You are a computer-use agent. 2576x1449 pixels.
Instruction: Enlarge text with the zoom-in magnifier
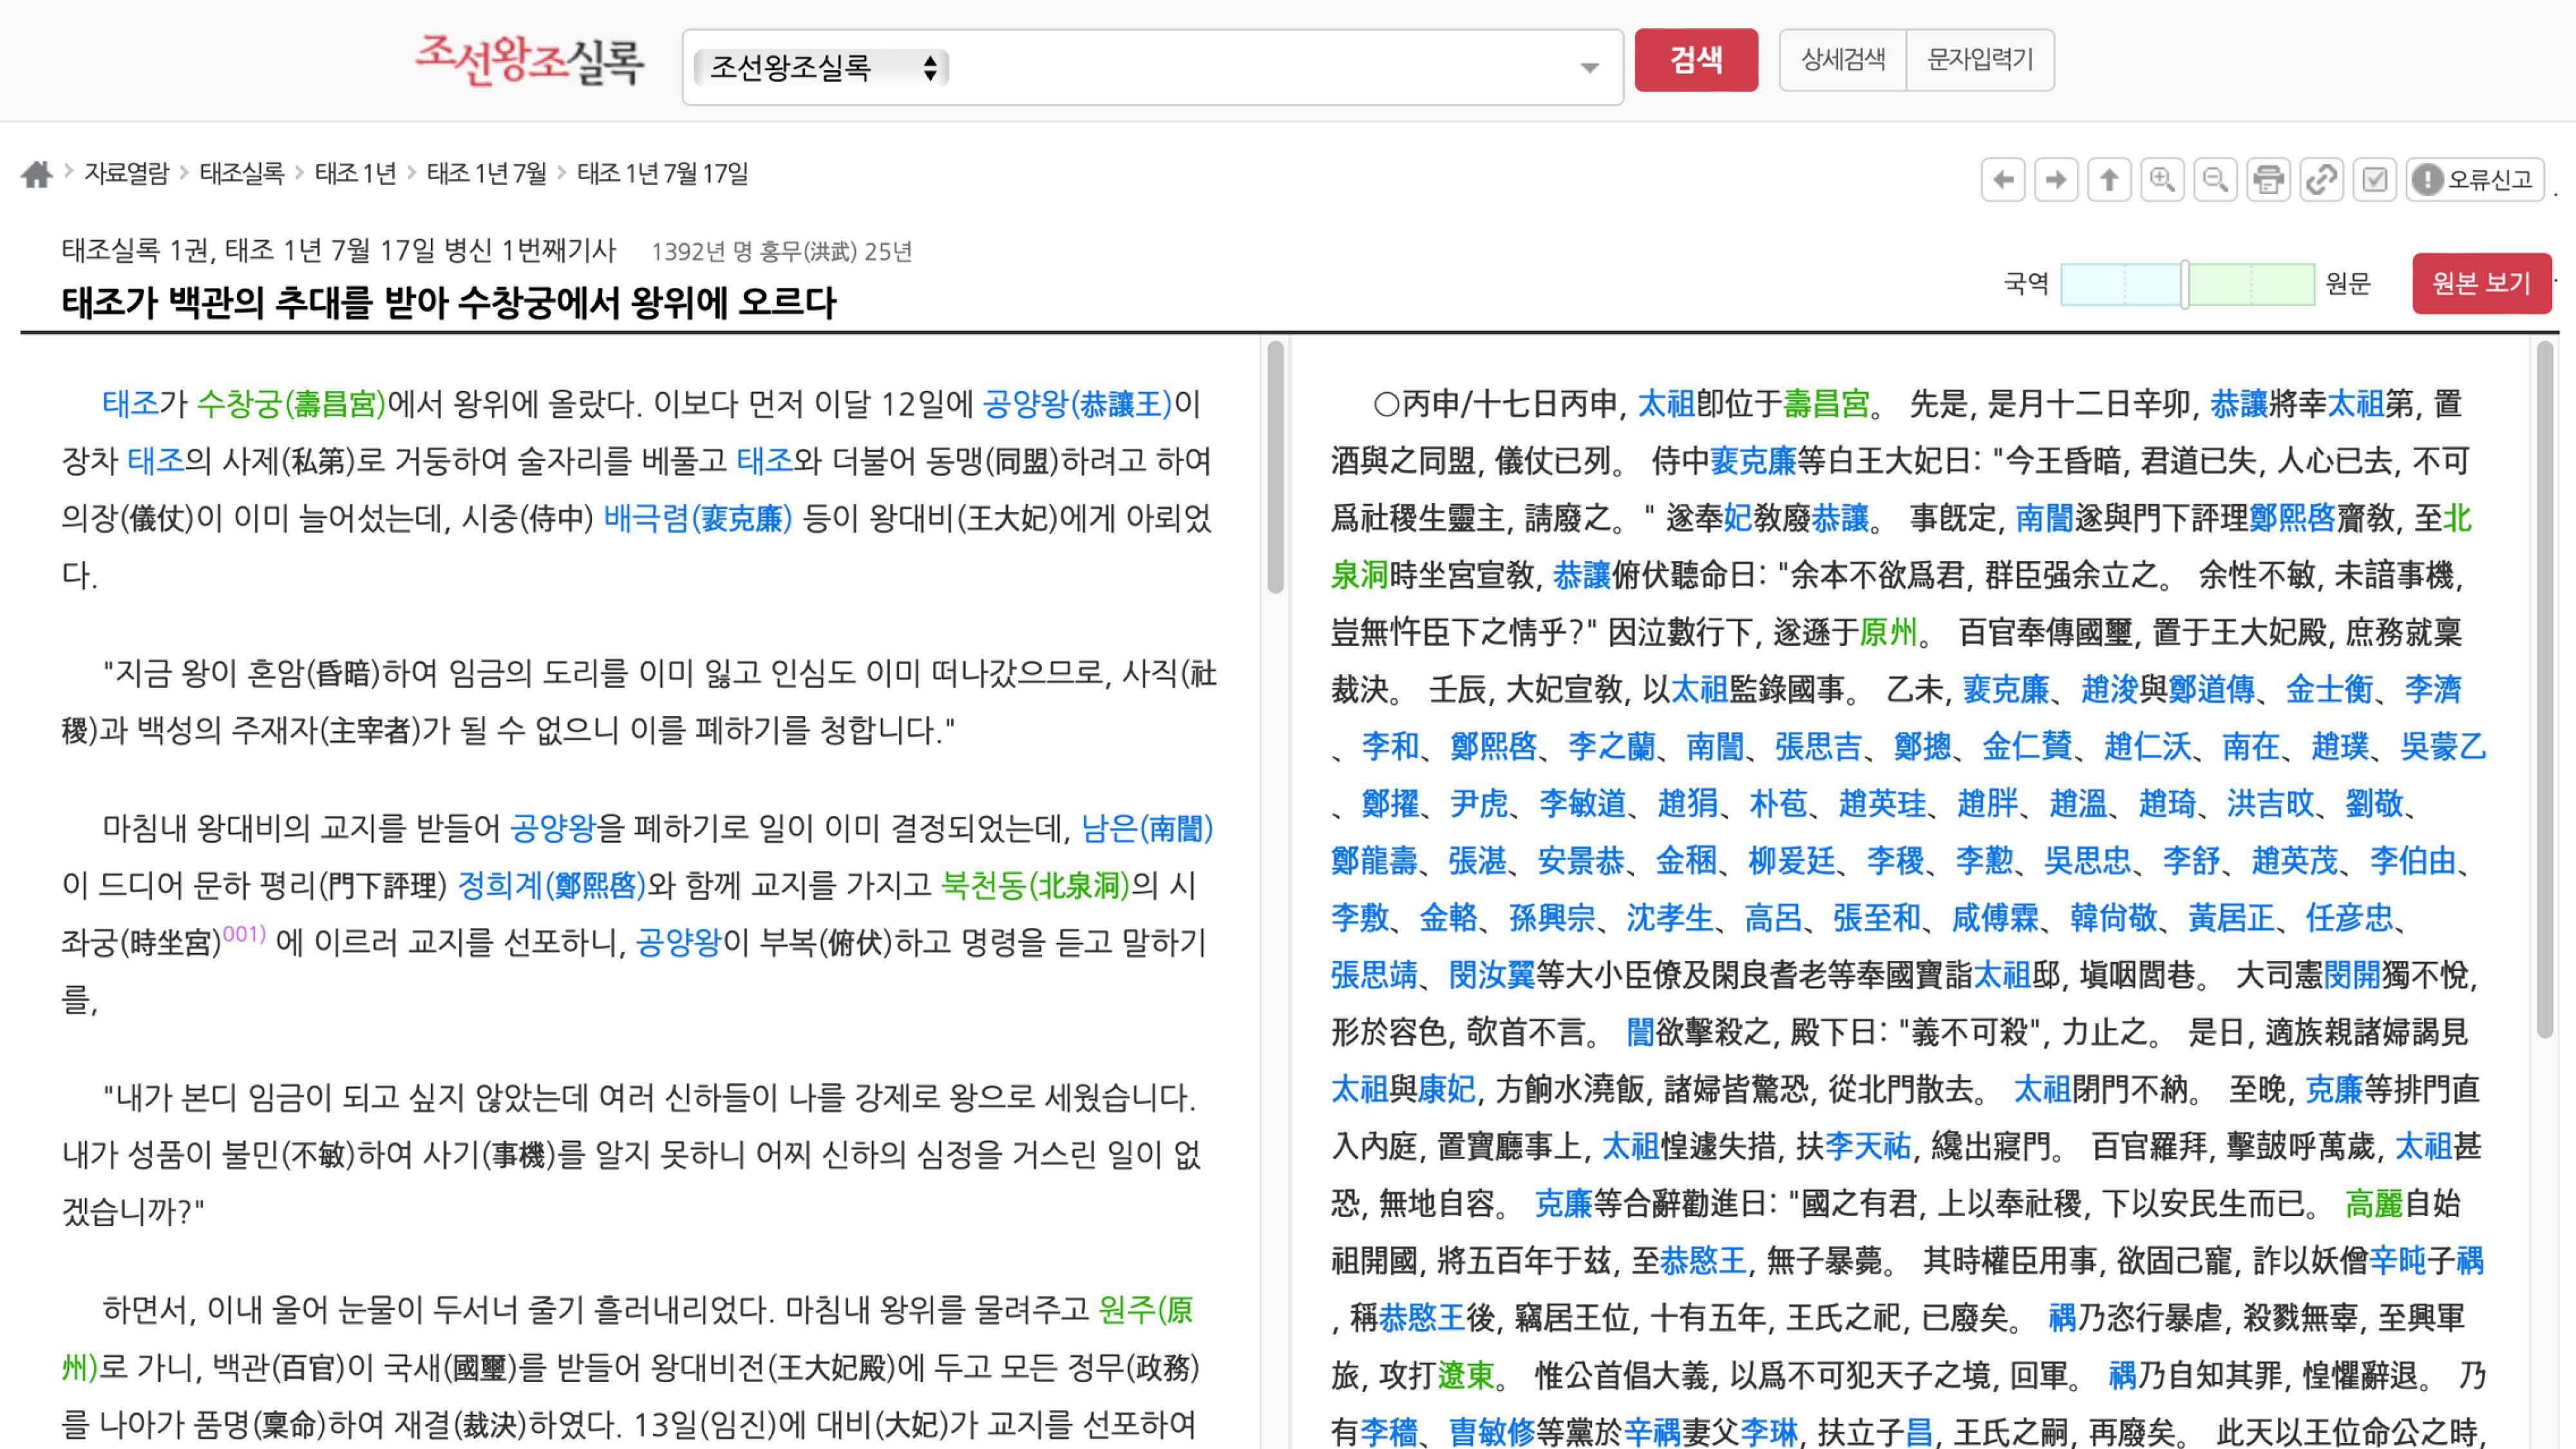(2161, 180)
